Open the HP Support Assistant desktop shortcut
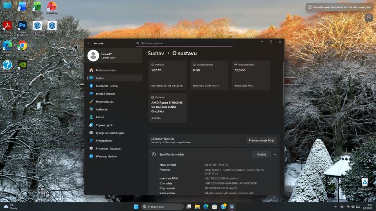 point(7,67)
